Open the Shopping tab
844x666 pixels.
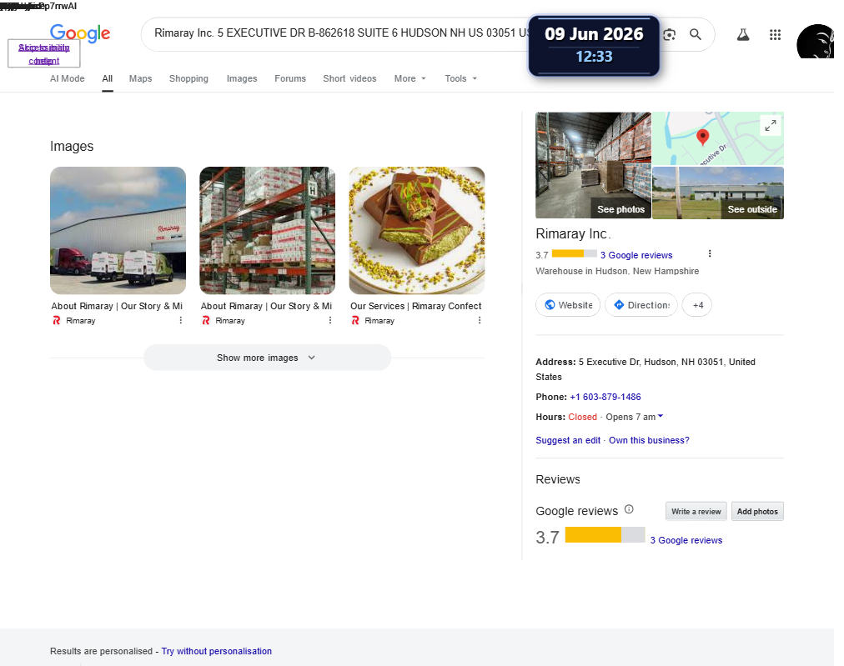point(188,78)
